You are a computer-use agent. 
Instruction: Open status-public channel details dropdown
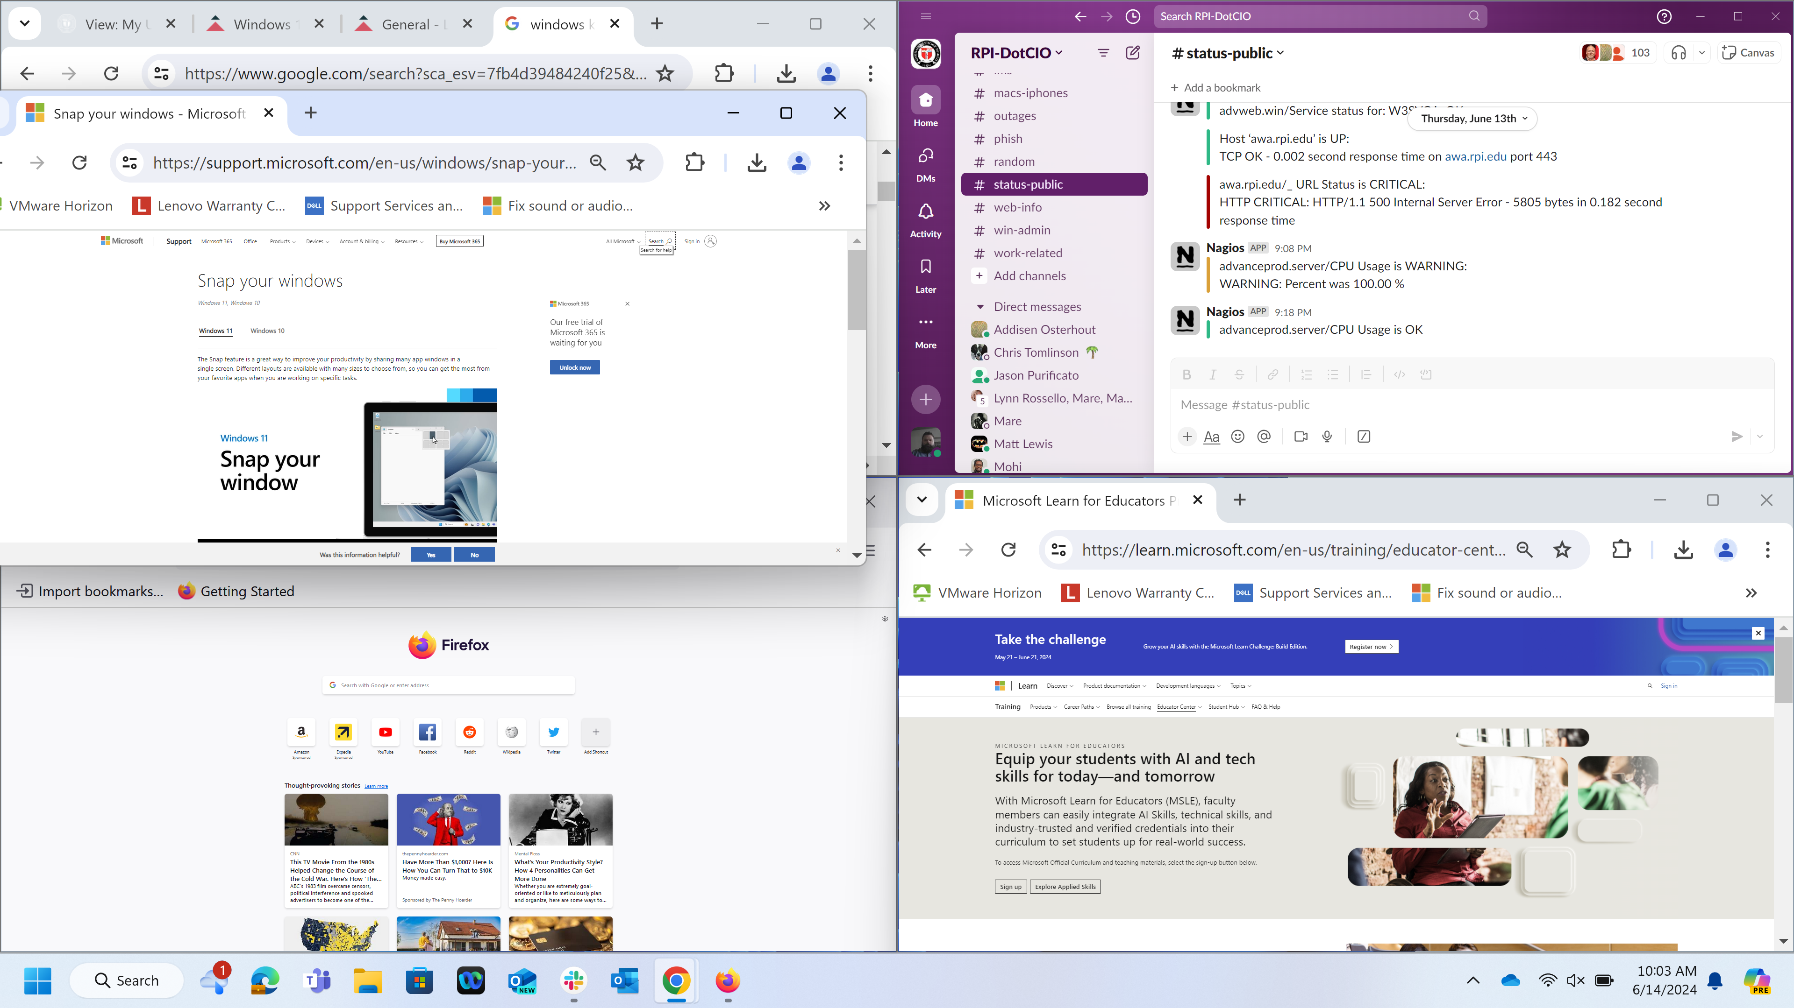click(x=1228, y=53)
